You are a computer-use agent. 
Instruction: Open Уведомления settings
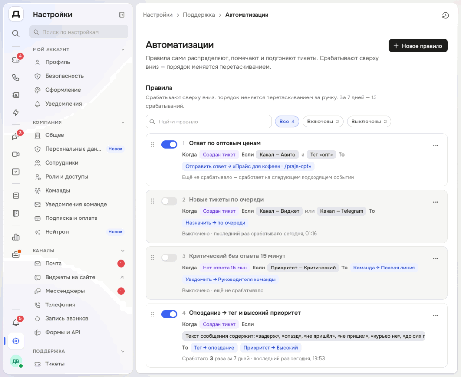[x=79, y=104]
